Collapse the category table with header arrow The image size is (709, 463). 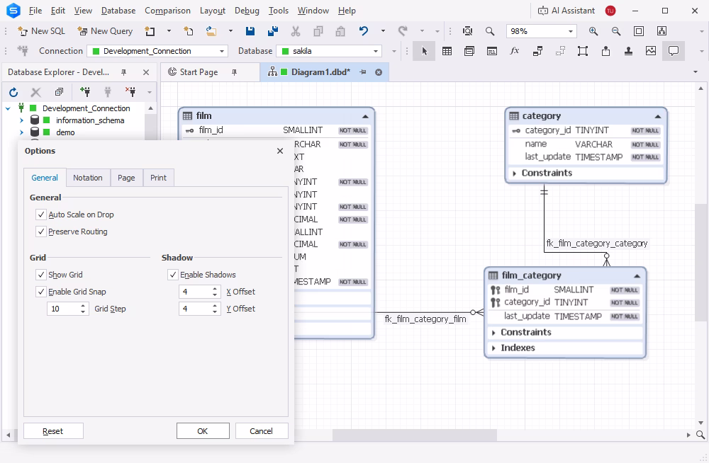(658, 117)
